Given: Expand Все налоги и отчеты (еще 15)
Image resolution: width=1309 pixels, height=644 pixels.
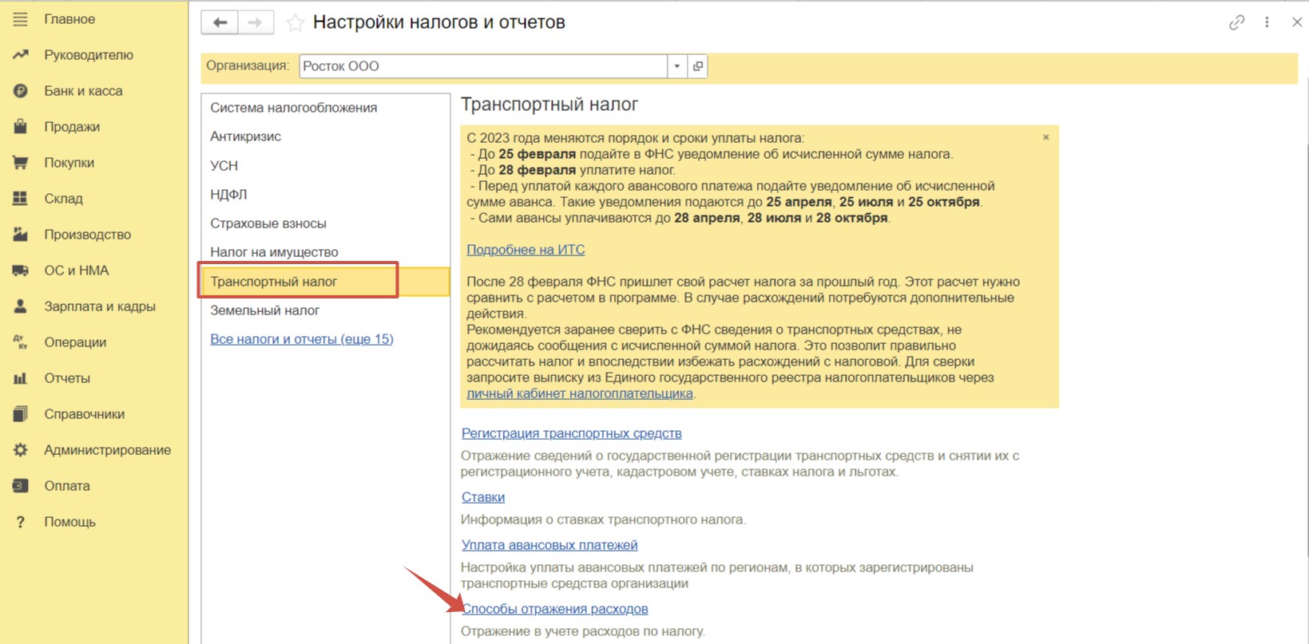Looking at the screenshot, I should coord(301,339).
